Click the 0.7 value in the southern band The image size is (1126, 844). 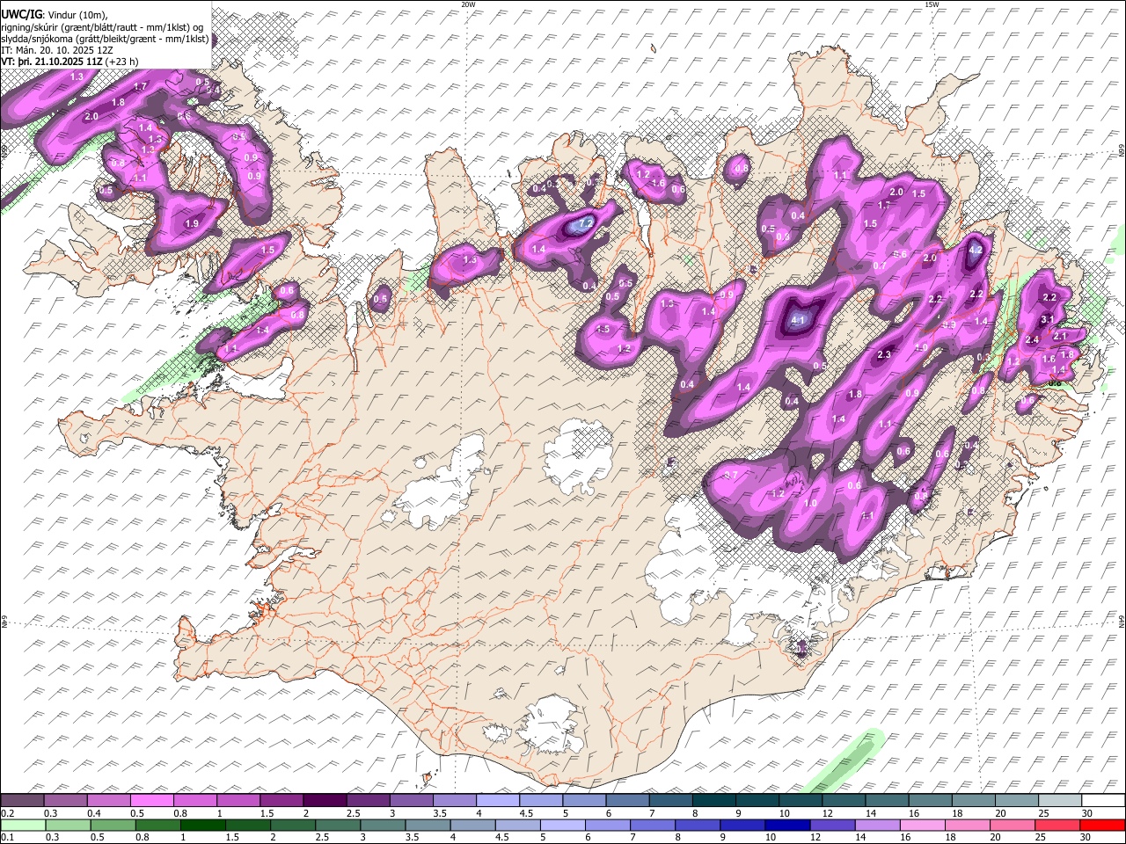coord(730,476)
